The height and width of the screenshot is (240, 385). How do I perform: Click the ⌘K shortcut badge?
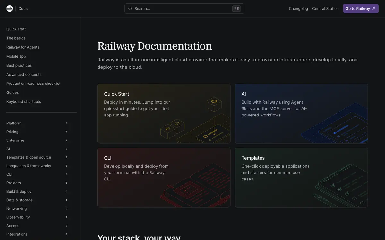(237, 9)
